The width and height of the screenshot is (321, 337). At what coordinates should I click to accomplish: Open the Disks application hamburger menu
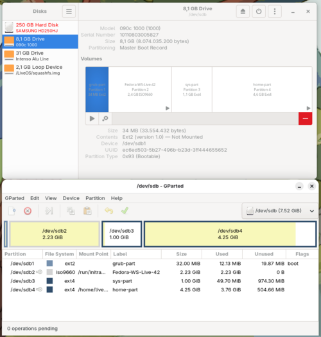click(69, 11)
